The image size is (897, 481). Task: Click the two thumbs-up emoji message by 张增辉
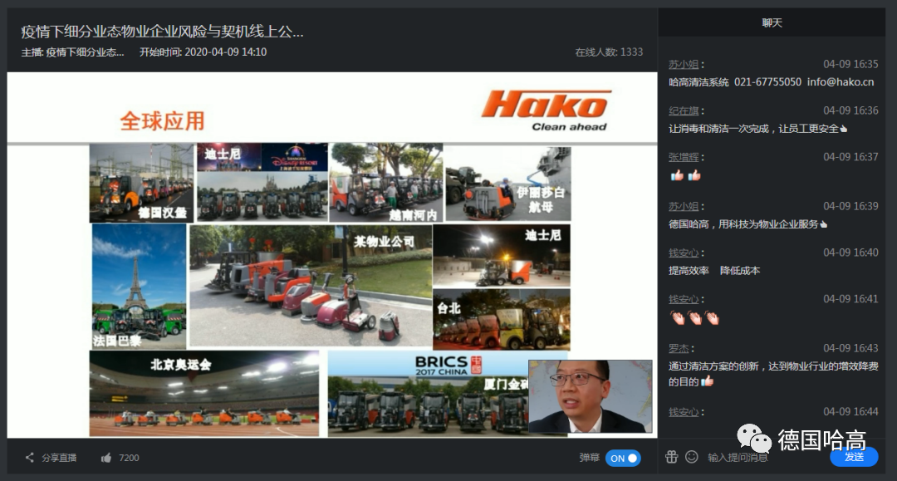click(x=685, y=175)
